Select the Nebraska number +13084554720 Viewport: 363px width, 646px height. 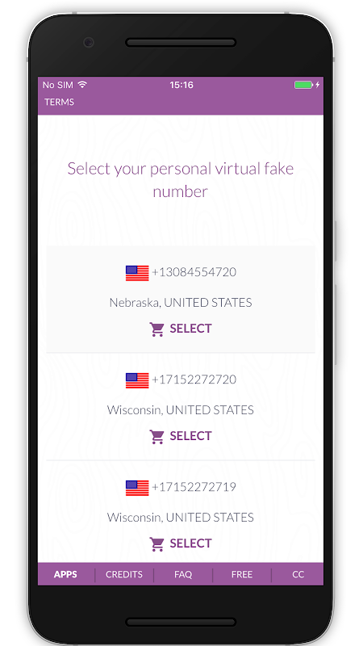tap(180, 329)
